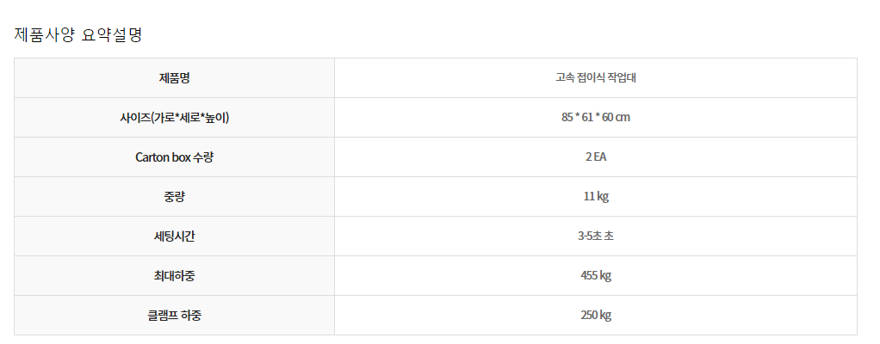The height and width of the screenshot is (344, 880).
Task: Select the 최대하중 label cell
Action: pyautogui.click(x=175, y=276)
